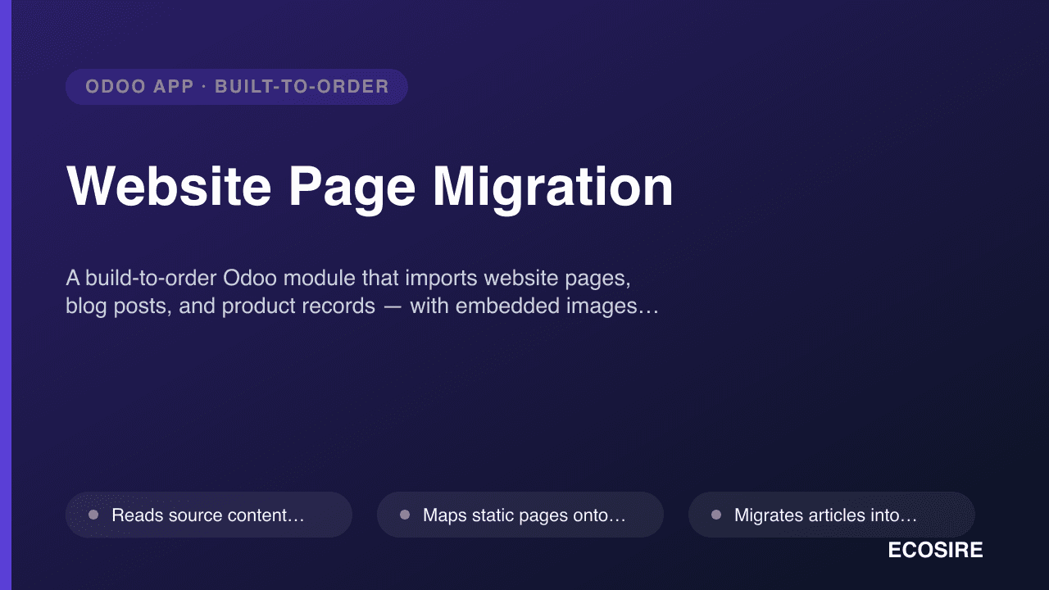The width and height of the screenshot is (1049, 590).
Task: Select the "Reads source content…" pill
Action: pos(209,515)
